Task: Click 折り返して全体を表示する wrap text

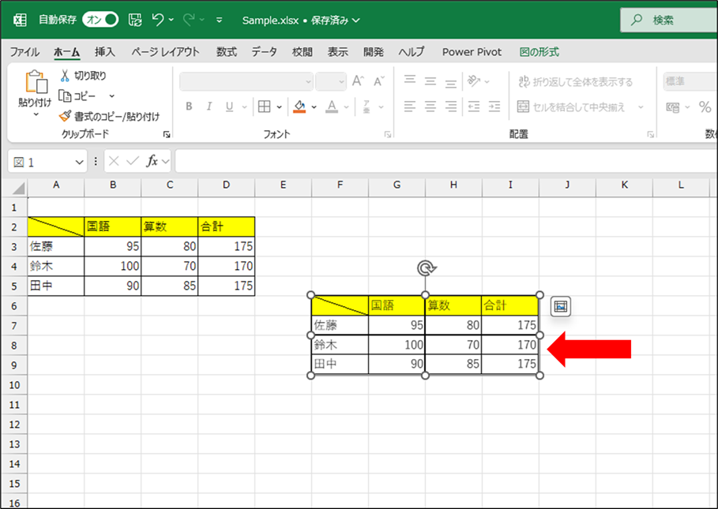Action: click(576, 82)
